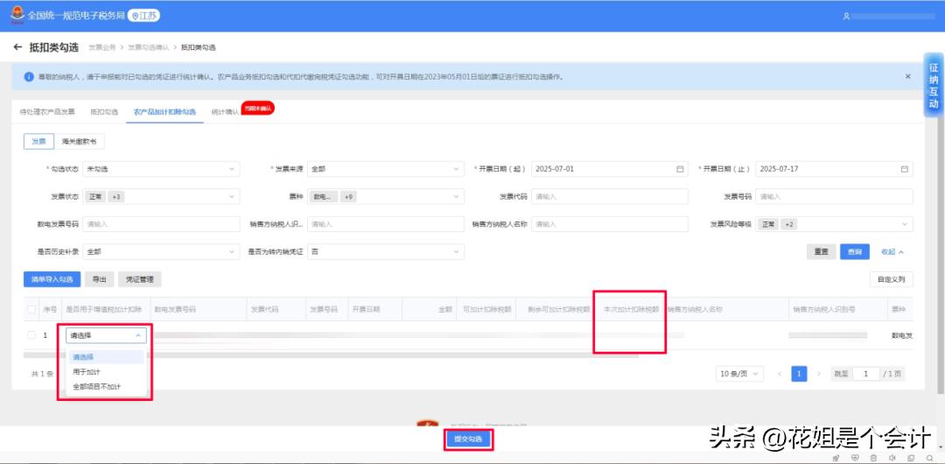Collapse the row 1 请选择 dropdown
This screenshot has height=464, width=945.
(x=106, y=335)
